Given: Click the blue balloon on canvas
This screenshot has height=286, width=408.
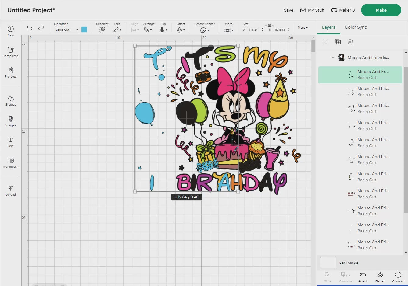Looking at the screenshot, I should tap(145, 113).
